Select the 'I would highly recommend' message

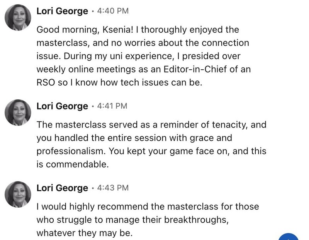point(148,220)
